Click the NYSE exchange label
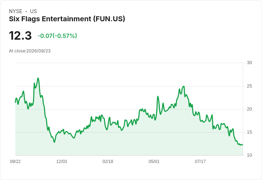 point(16,11)
